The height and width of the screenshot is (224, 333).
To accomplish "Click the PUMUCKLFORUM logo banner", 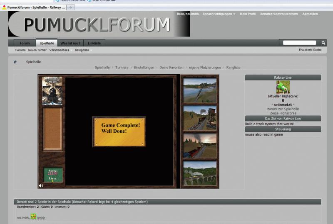I will [99, 24].
